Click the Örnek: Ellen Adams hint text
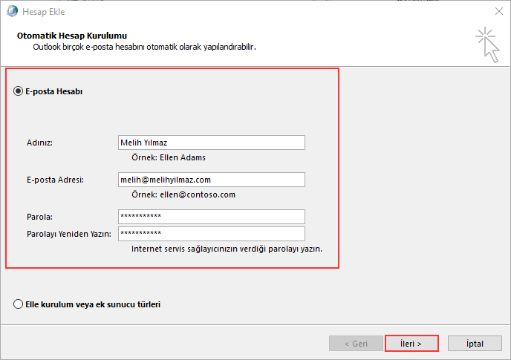Image resolution: width=511 pixels, height=360 pixels. tap(168, 157)
